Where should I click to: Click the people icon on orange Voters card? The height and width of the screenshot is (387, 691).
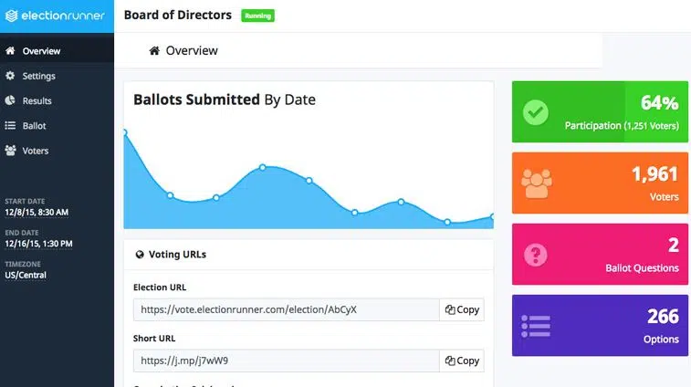point(537,183)
